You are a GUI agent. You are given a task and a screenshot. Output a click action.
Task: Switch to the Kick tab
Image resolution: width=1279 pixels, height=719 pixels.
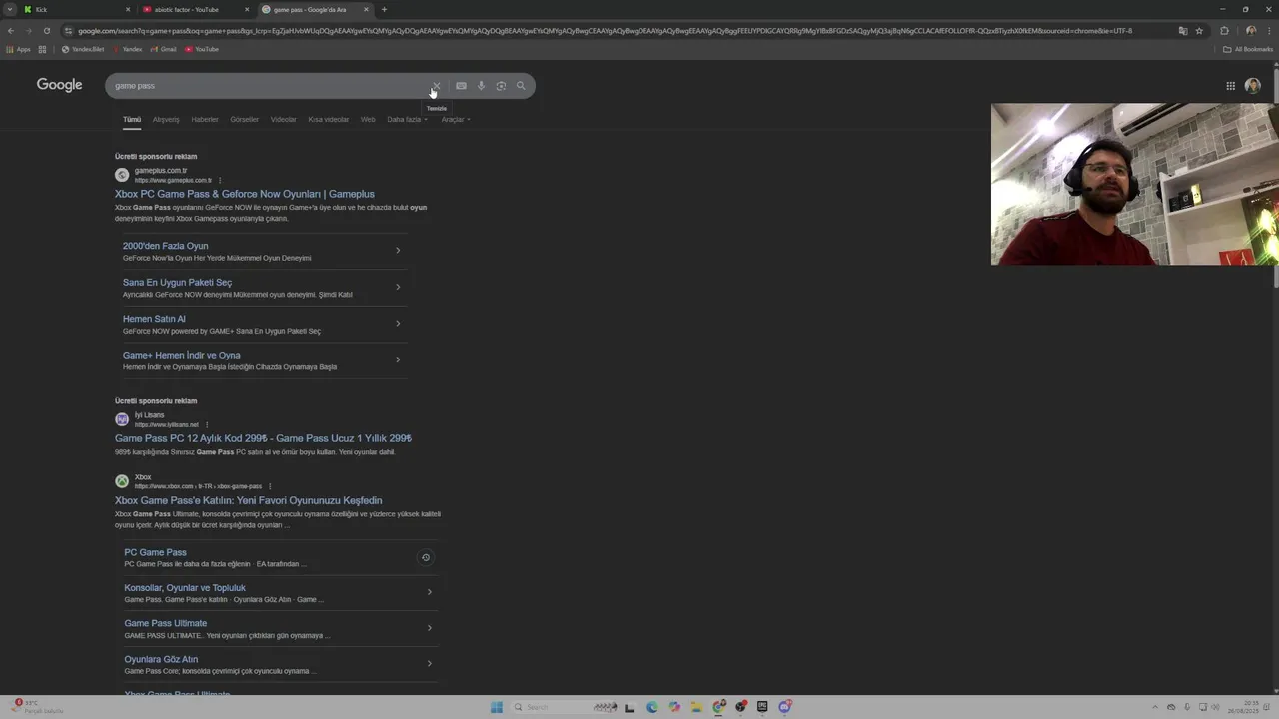75,10
